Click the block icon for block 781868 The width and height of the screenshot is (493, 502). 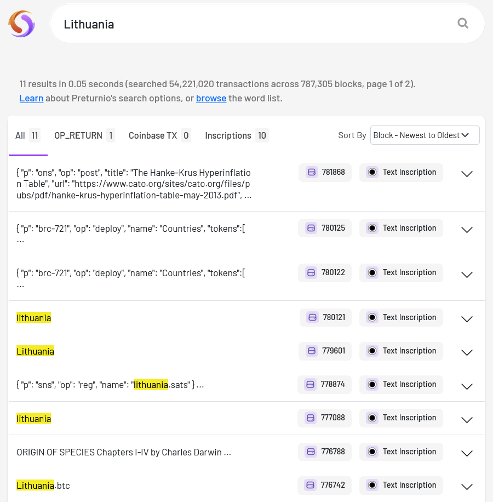tap(311, 172)
